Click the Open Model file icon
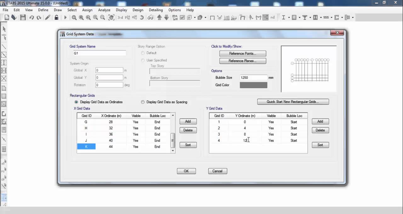The height and width of the screenshot is (214, 403). (x=14, y=18)
